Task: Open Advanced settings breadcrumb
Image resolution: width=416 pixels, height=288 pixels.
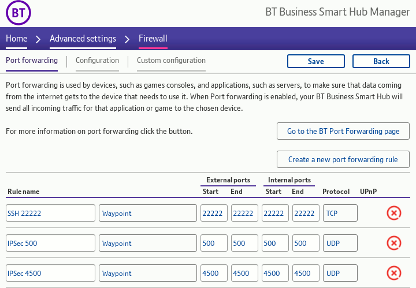Action: tap(83, 39)
